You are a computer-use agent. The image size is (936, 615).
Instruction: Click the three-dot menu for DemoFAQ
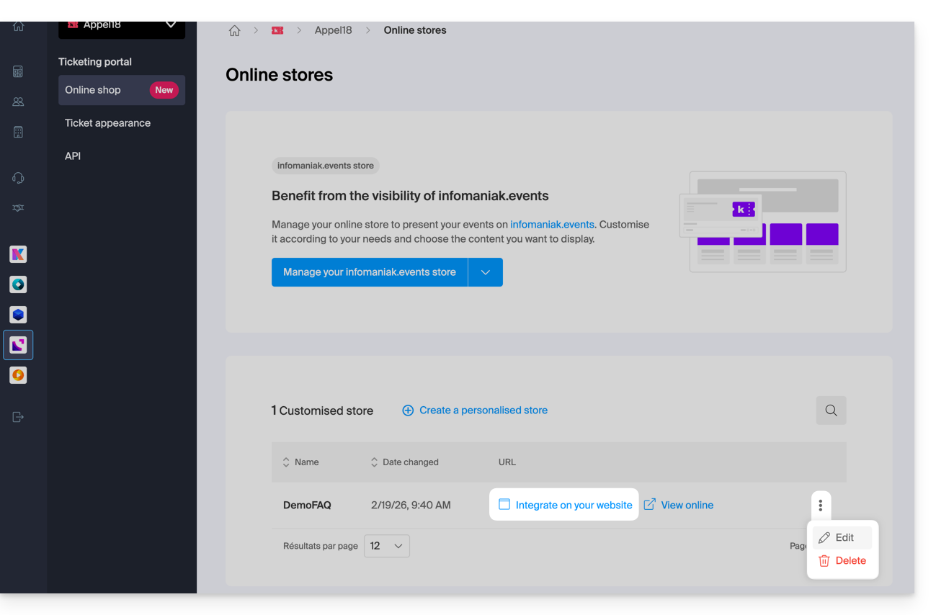(x=821, y=506)
